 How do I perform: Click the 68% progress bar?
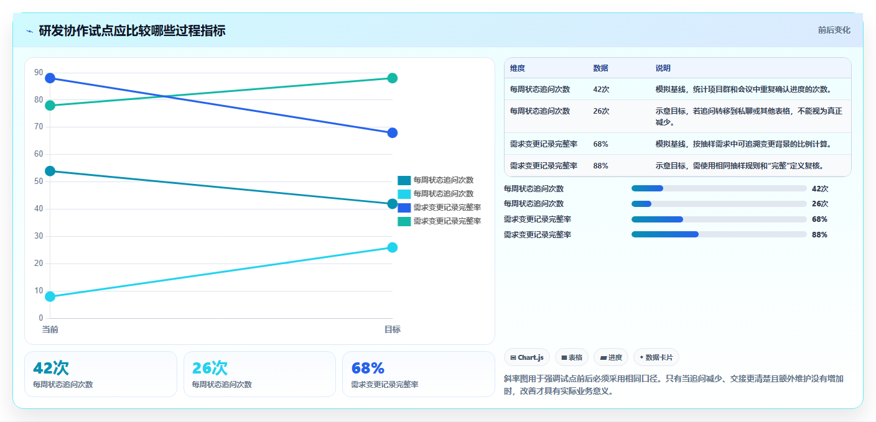pos(719,219)
